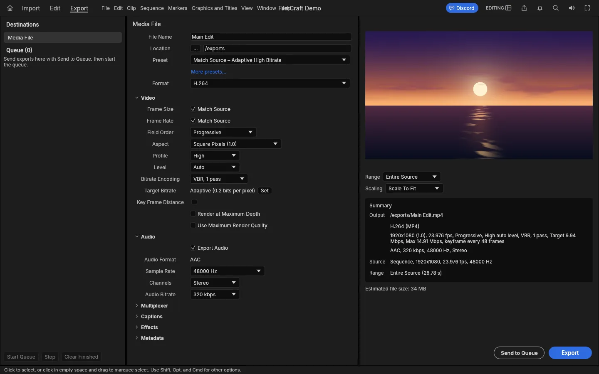Toggle the speaker volume icon
This screenshot has height=374, width=599.
pos(572,8)
